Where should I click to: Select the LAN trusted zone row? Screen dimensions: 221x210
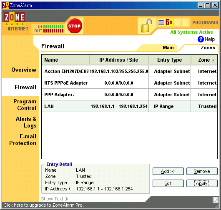[129, 106]
